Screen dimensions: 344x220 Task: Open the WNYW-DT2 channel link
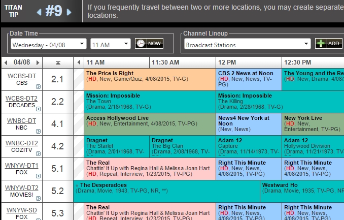pos(21,187)
